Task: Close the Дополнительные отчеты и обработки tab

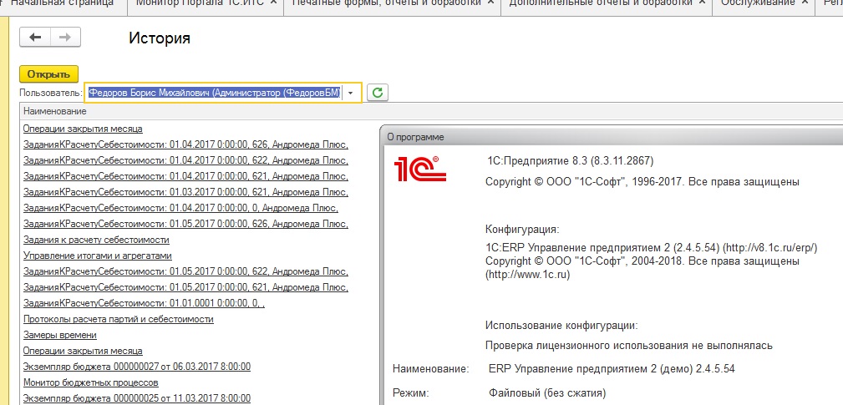Action: click(x=702, y=3)
